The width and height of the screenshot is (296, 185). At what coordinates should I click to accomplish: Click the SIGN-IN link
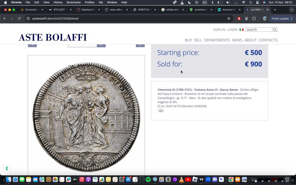point(219,30)
